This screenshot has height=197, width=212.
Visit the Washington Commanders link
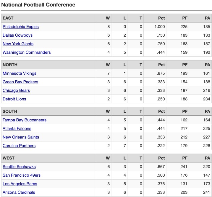tap(27, 52)
